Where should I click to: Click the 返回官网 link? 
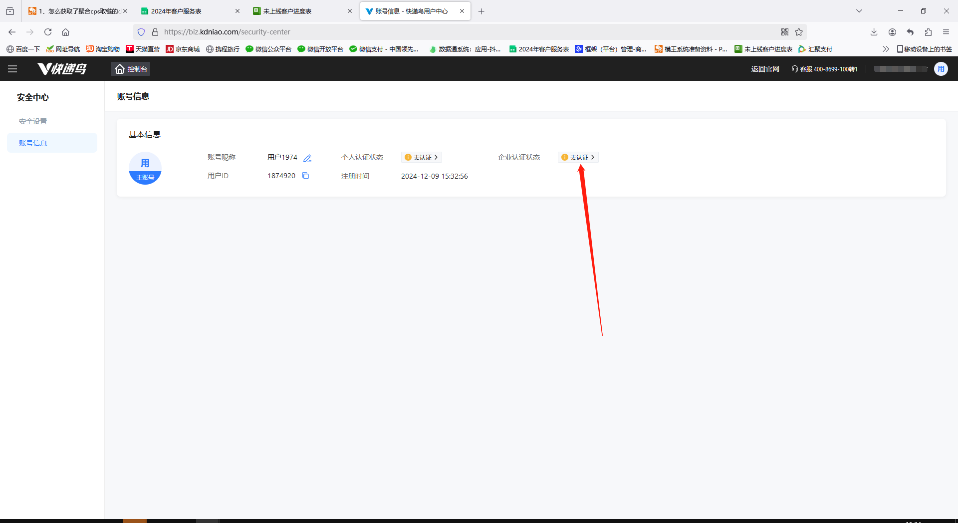coord(765,69)
